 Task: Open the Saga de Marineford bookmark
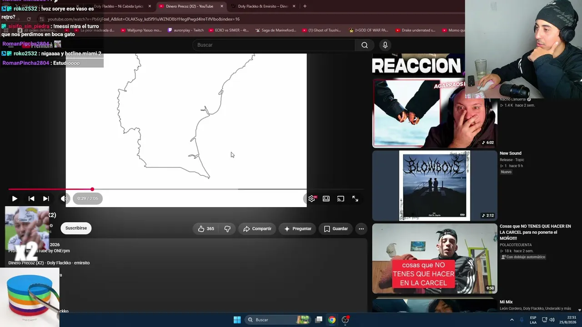click(x=276, y=30)
